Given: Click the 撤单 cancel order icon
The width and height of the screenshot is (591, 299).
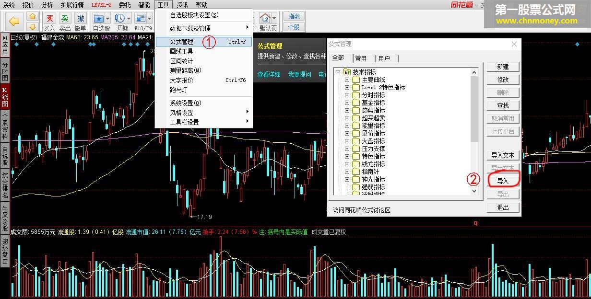Looking at the screenshot, I should pyautogui.click(x=81, y=18).
